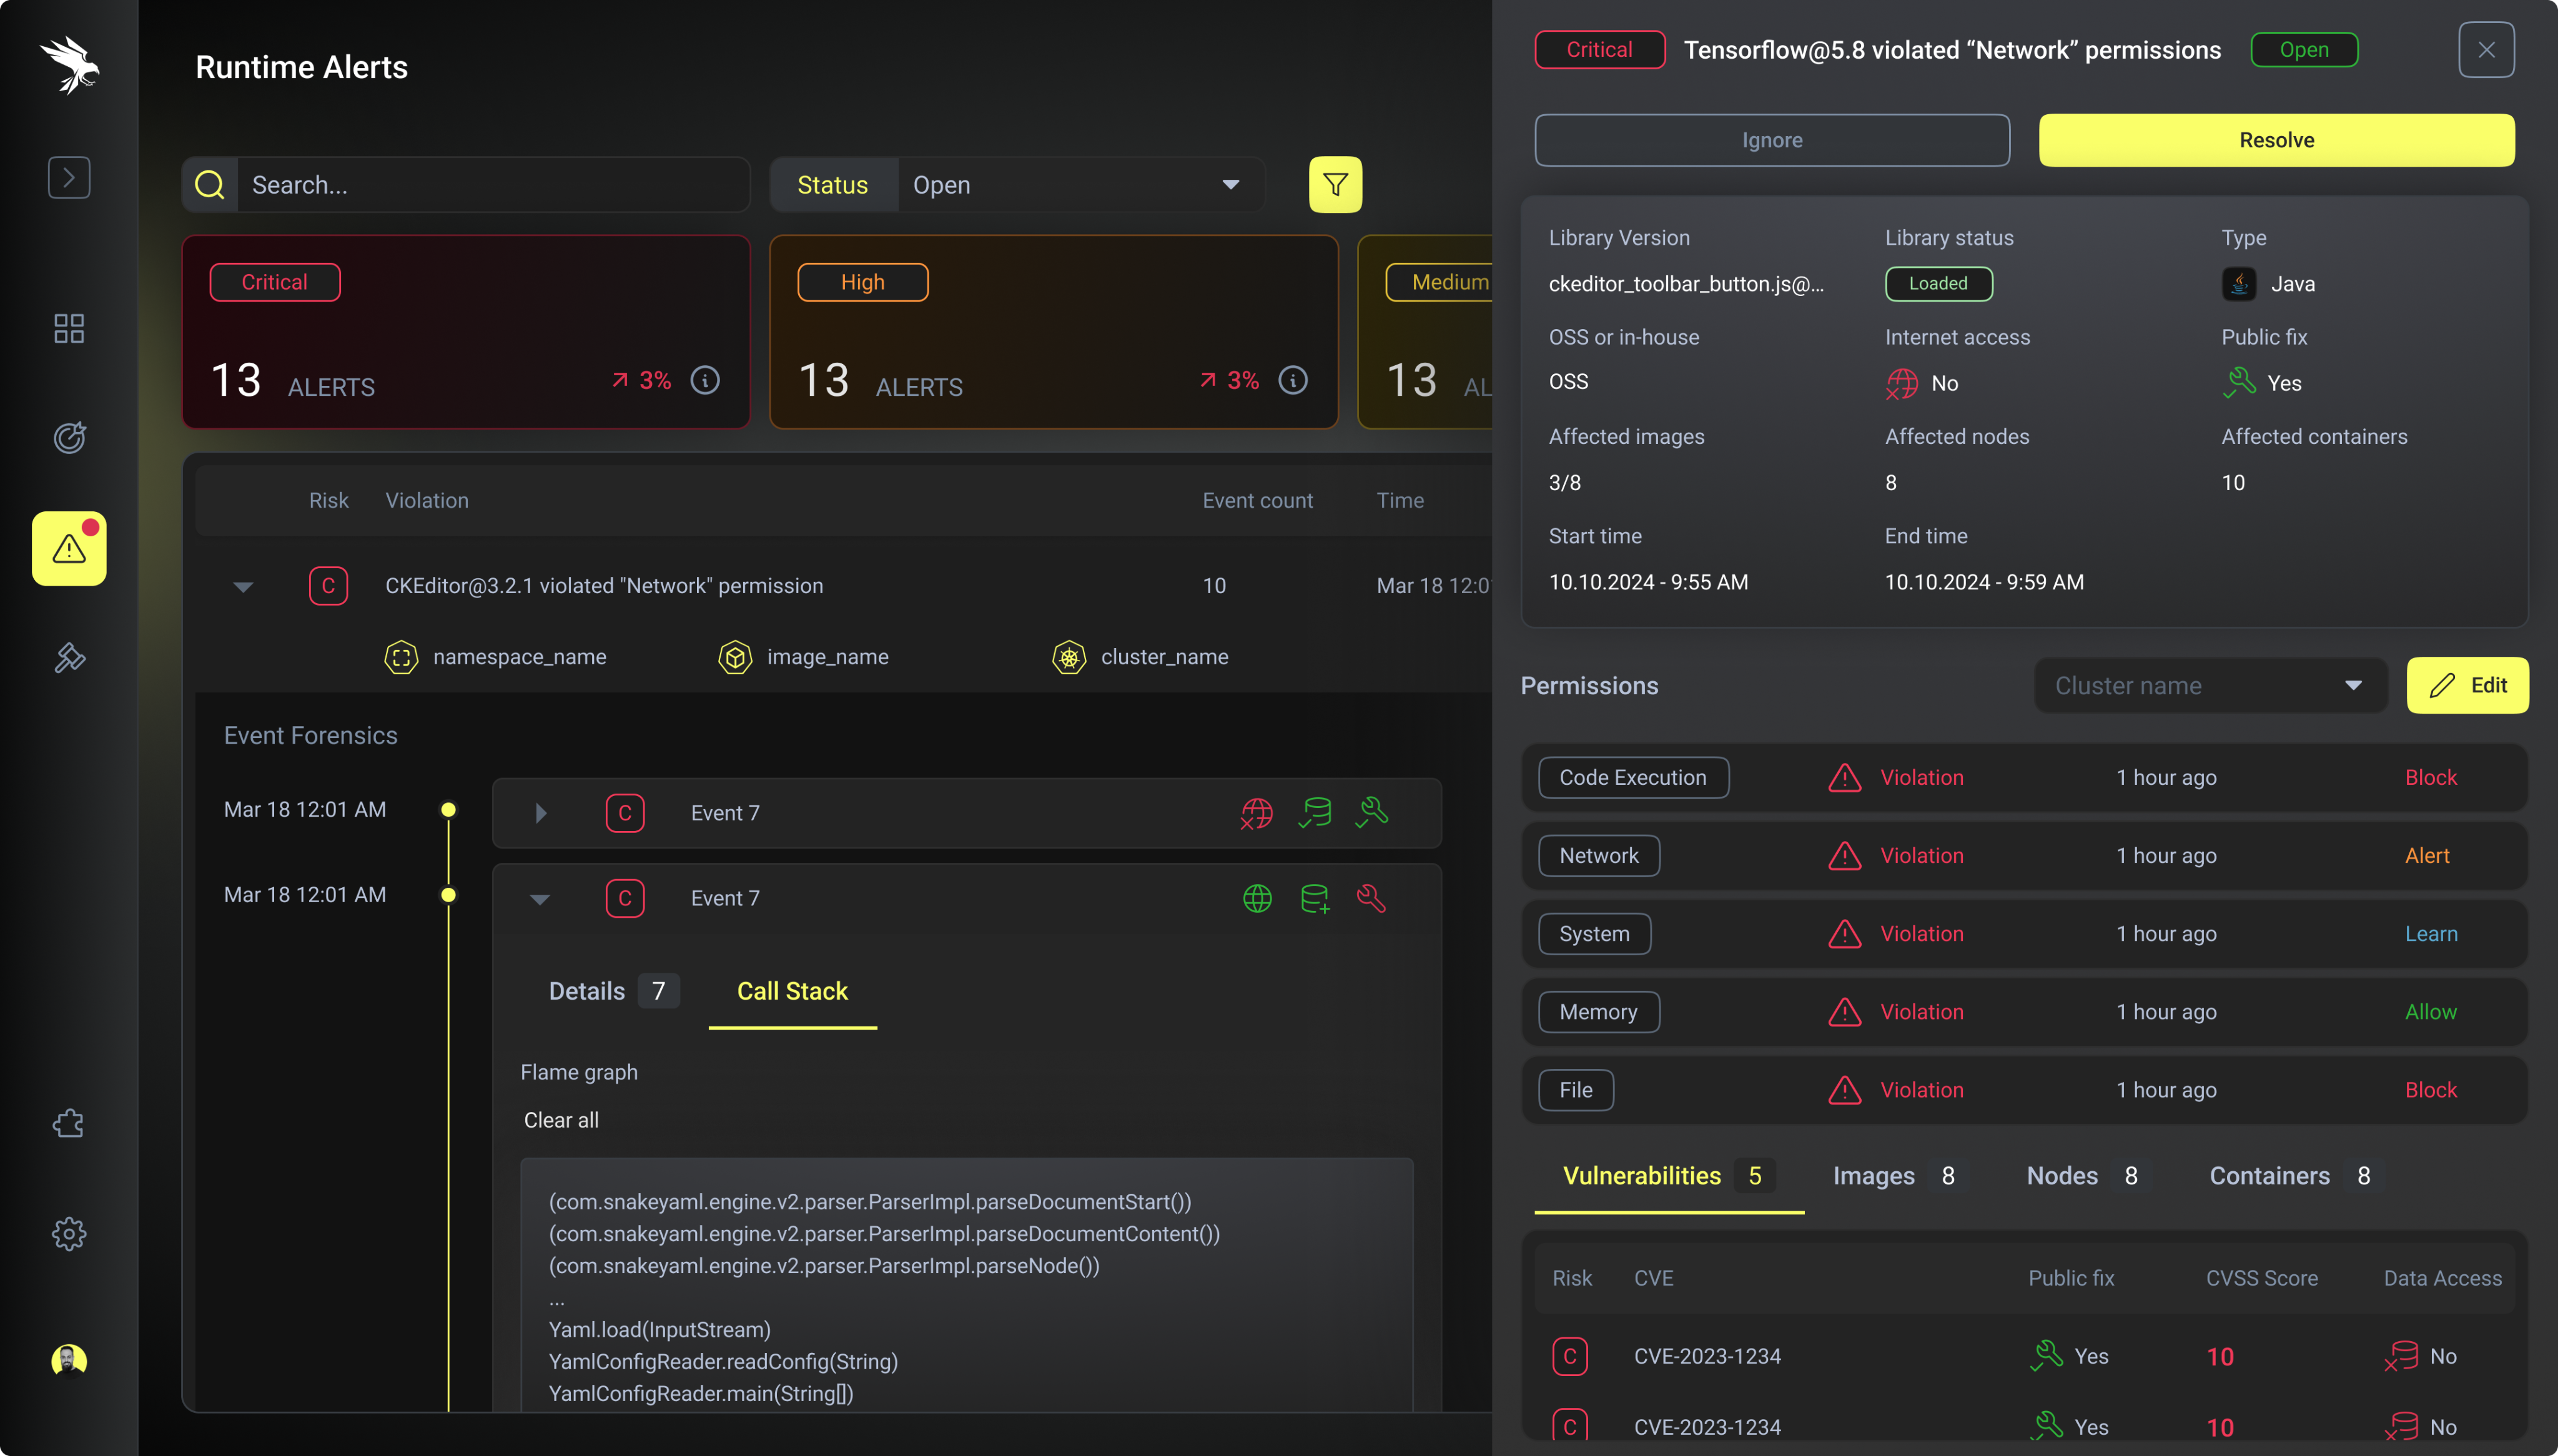Click green database-plus icon on second Event 7
This screenshot has width=2558, height=1456.
point(1315,898)
